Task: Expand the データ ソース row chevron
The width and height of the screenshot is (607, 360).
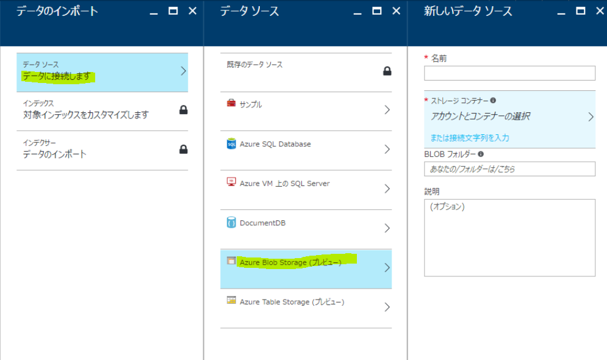Action: 184,71
